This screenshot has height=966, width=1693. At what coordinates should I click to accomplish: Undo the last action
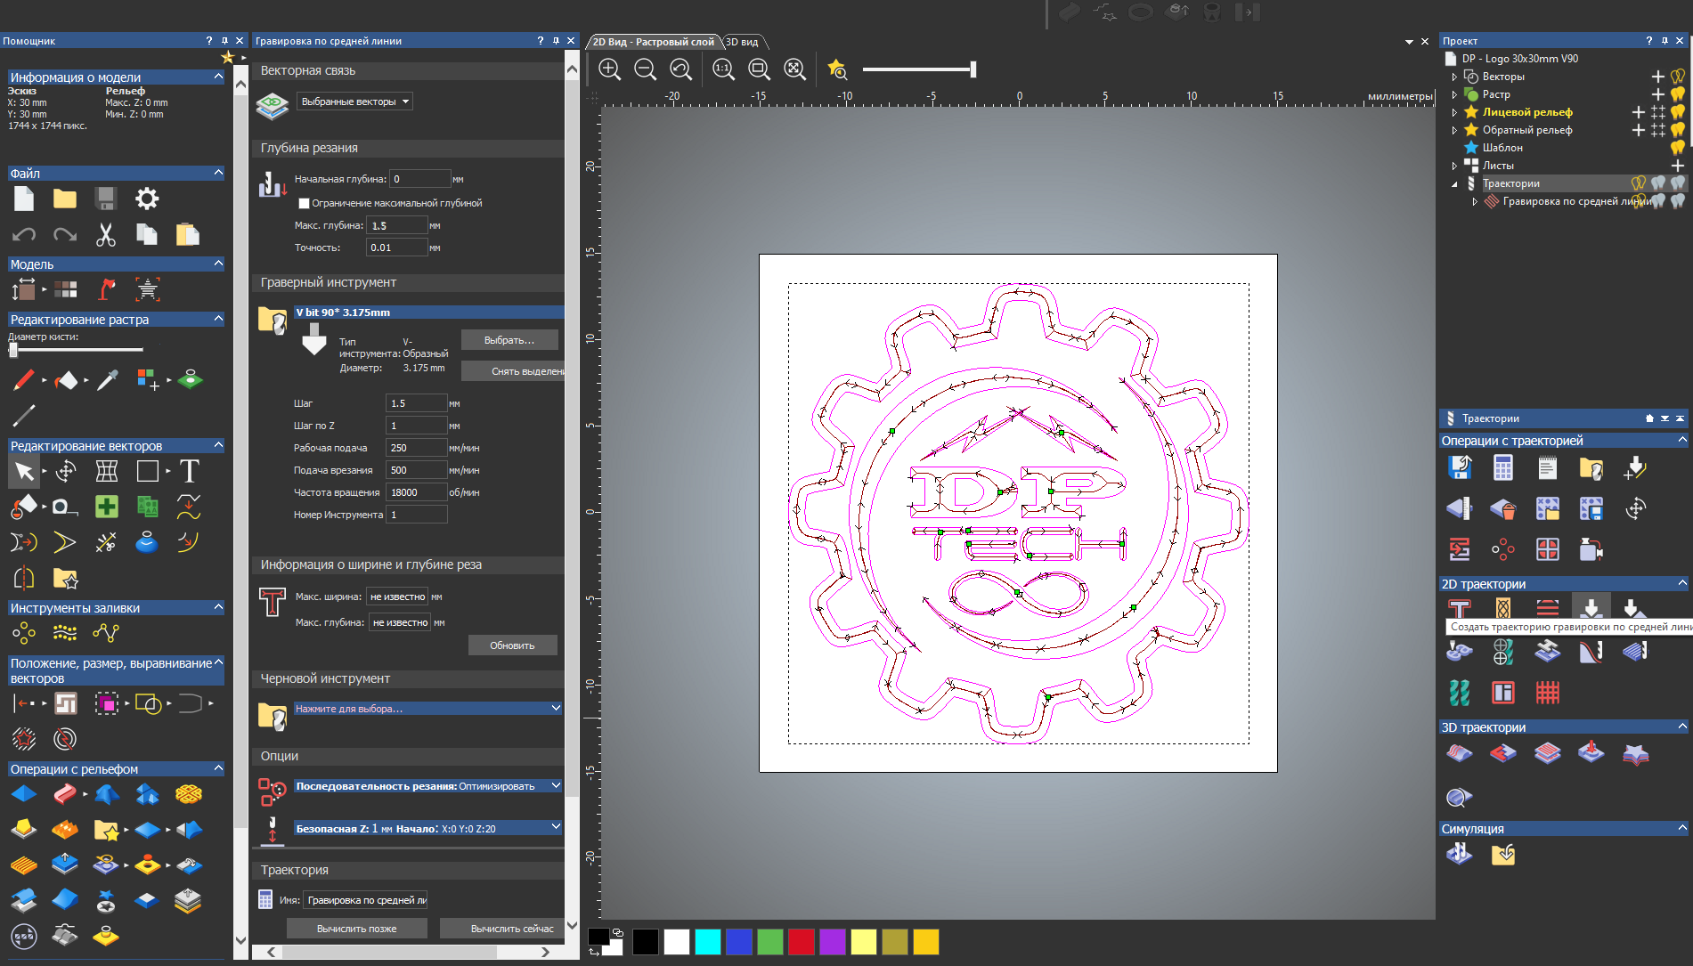click(24, 235)
